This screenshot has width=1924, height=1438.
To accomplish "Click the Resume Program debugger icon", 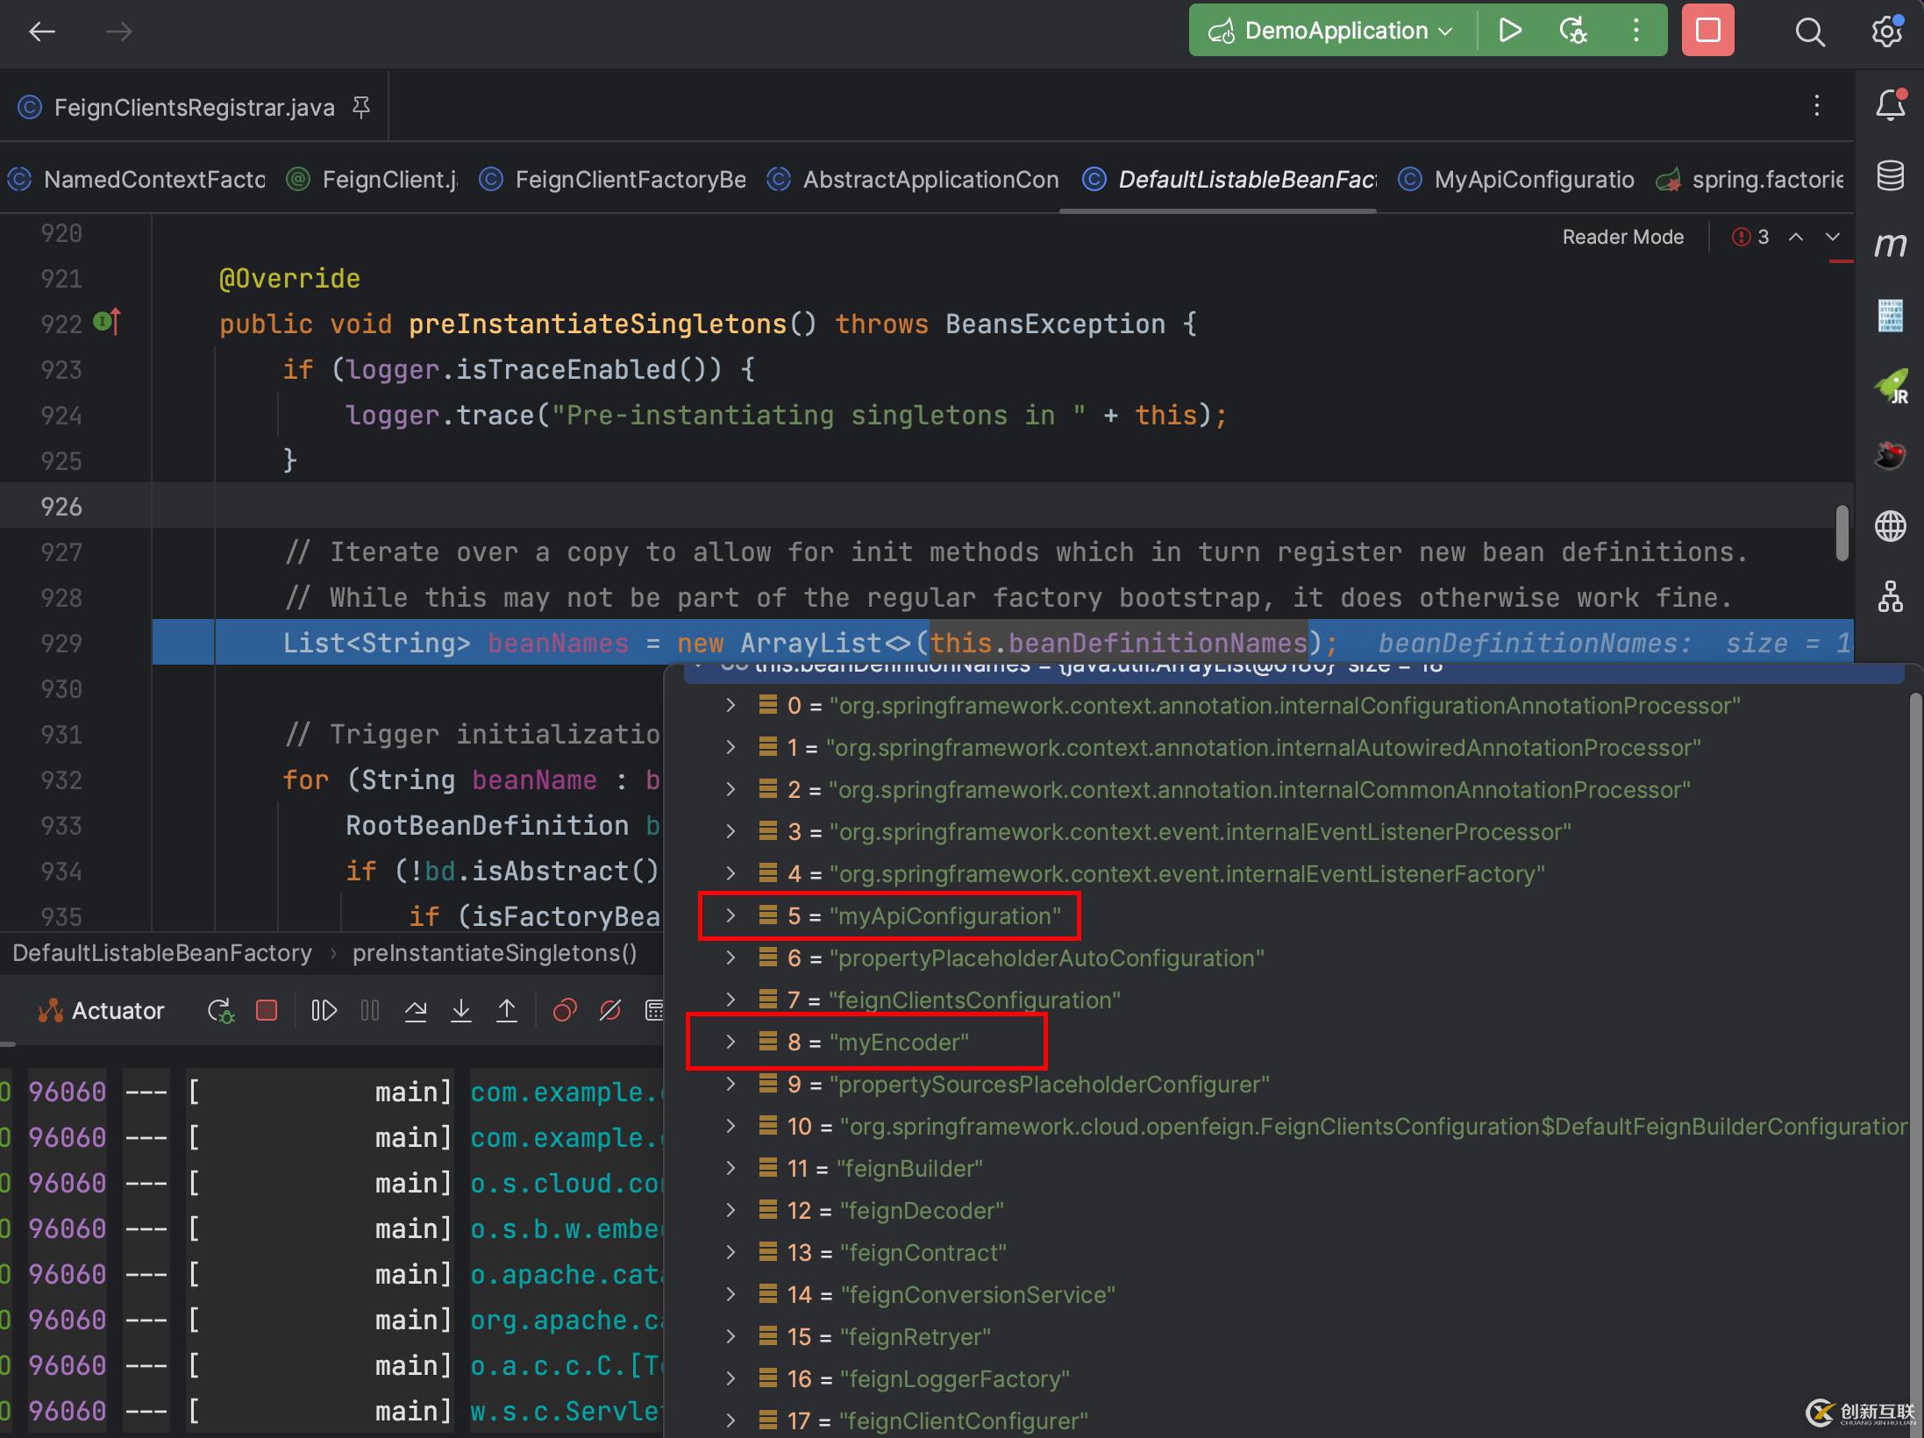I will pyautogui.click(x=324, y=1011).
